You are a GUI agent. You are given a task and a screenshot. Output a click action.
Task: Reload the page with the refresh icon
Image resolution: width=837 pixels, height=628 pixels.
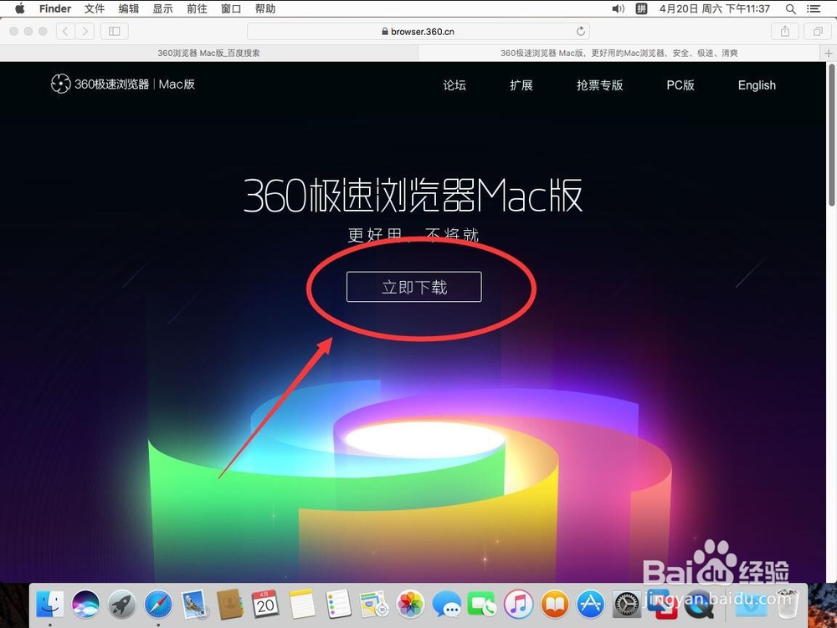pos(580,32)
